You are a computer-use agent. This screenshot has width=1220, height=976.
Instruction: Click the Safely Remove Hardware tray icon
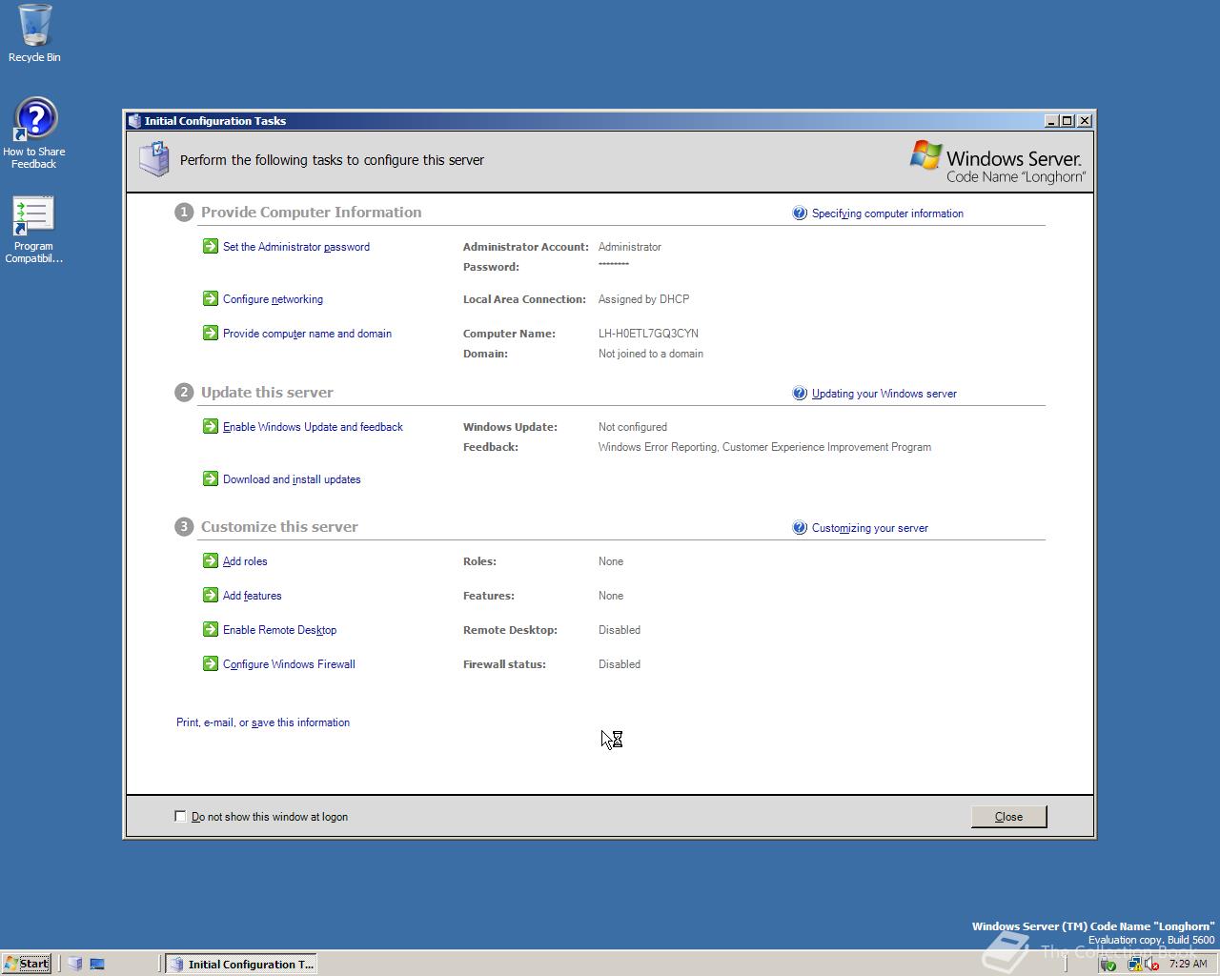click(1108, 964)
